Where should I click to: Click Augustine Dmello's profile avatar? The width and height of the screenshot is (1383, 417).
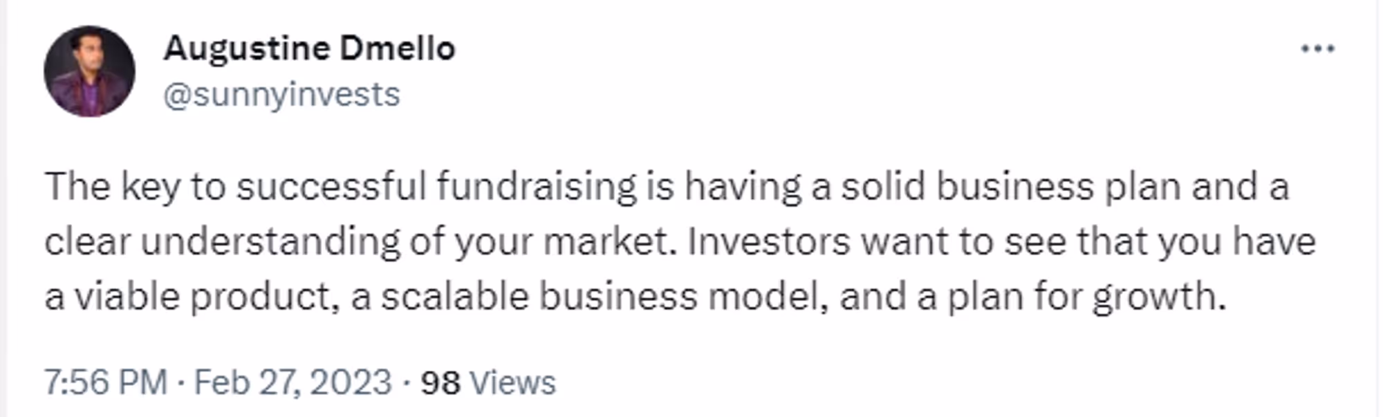(89, 71)
